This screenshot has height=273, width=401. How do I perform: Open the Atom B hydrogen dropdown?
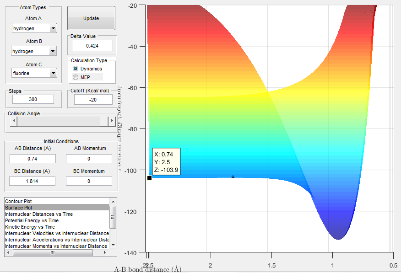(34, 51)
